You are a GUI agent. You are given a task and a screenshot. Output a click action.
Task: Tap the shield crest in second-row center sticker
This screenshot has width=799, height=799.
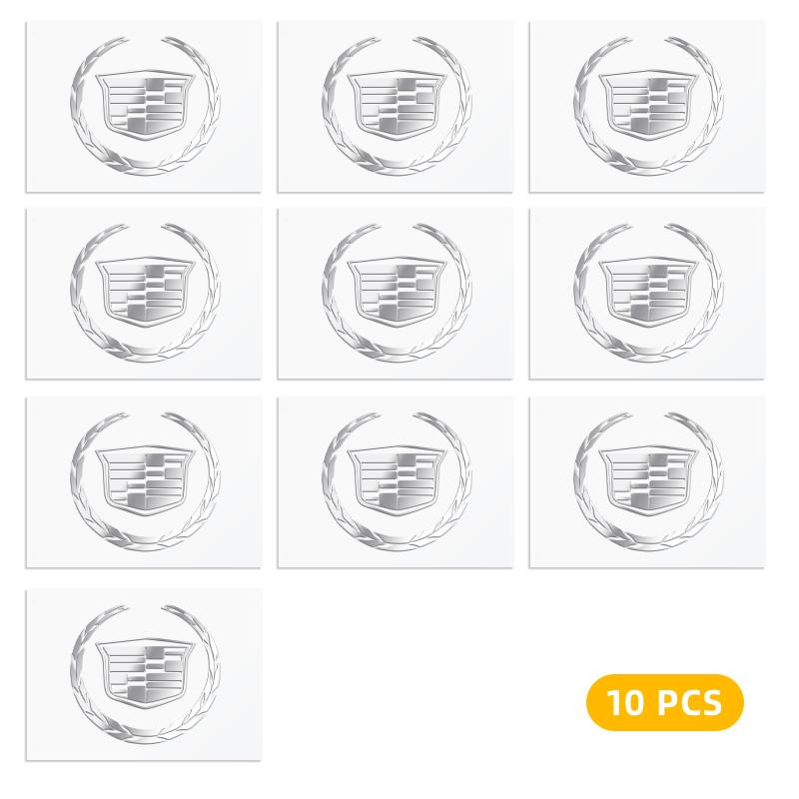point(397,292)
